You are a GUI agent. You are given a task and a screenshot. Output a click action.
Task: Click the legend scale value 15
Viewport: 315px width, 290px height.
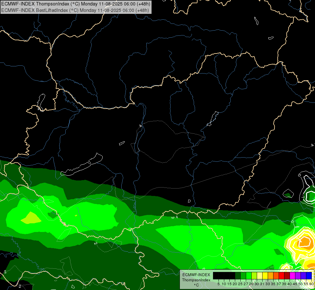[x=229, y=284]
